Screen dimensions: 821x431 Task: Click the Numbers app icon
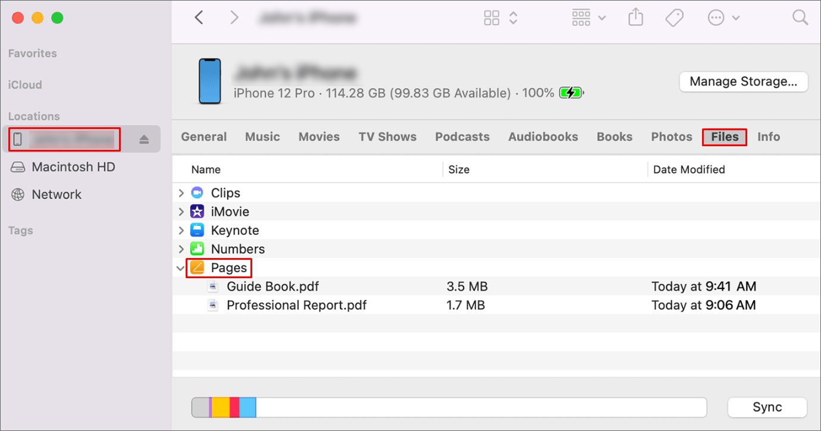pos(197,249)
